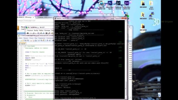178x100 pixels.
Task: Close the ISPmanager browser tab
Action: click(33, 17)
